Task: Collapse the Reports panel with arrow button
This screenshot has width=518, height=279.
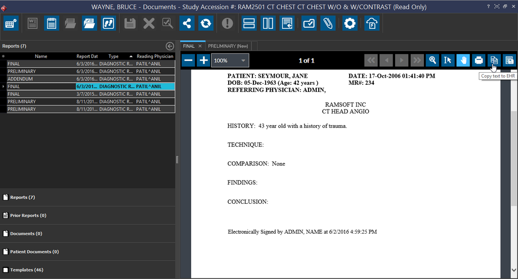Action: click(x=170, y=46)
